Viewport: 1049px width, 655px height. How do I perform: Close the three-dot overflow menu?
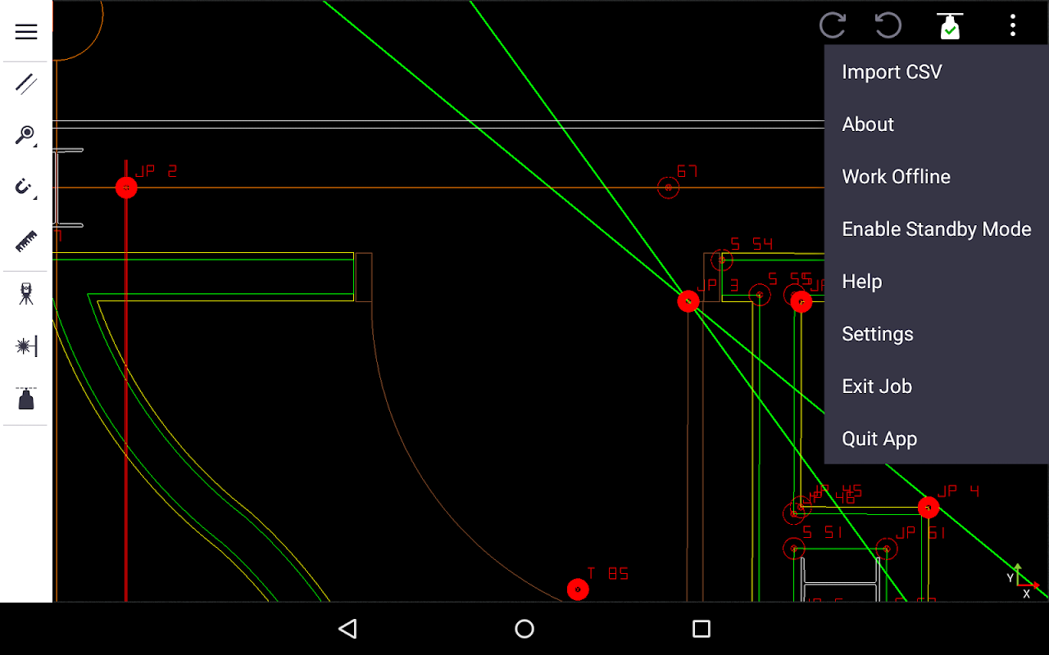pyautogui.click(x=1013, y=25)
